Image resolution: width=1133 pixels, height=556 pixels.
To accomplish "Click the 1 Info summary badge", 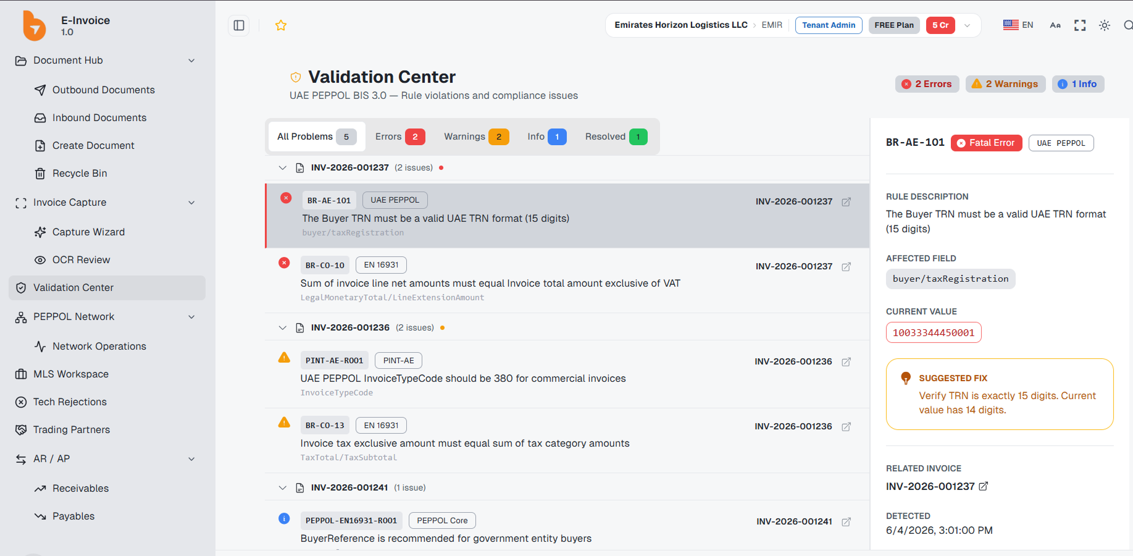I will click(x=1078, y=84).
